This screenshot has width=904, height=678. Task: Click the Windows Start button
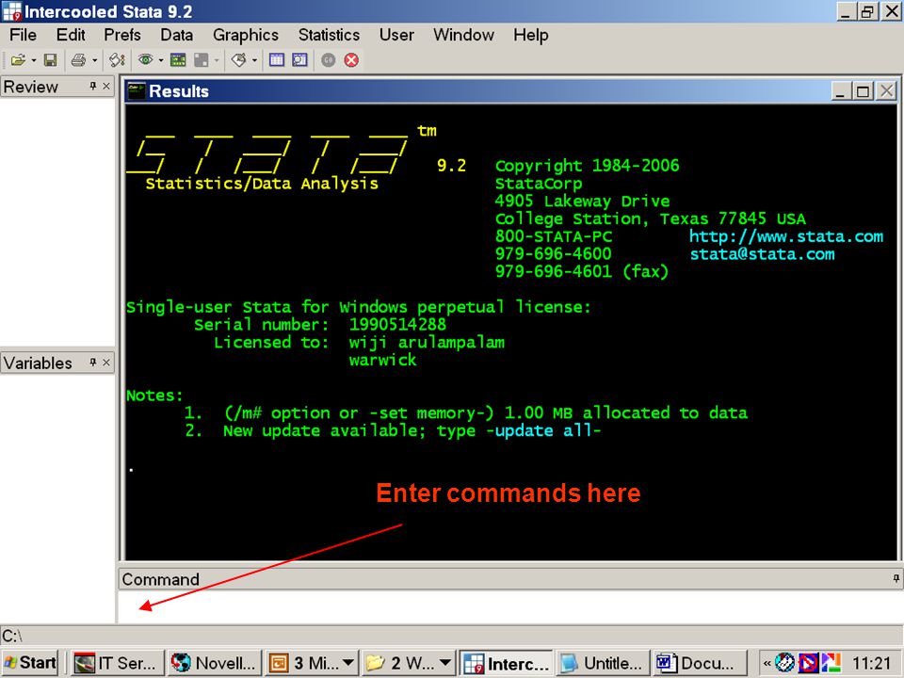coord(30,663)
